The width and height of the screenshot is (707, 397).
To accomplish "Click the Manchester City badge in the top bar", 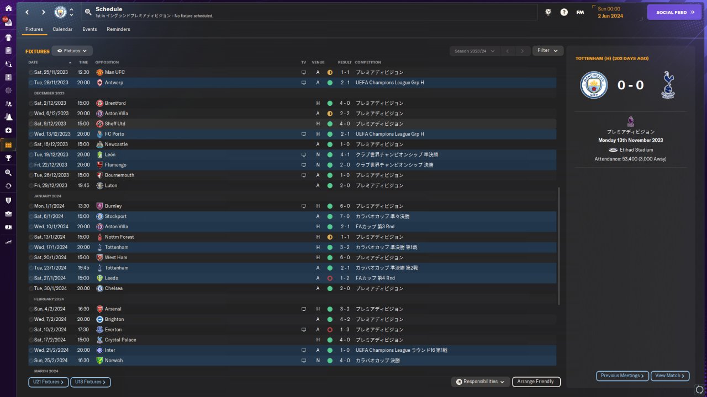I will point(60,12).
